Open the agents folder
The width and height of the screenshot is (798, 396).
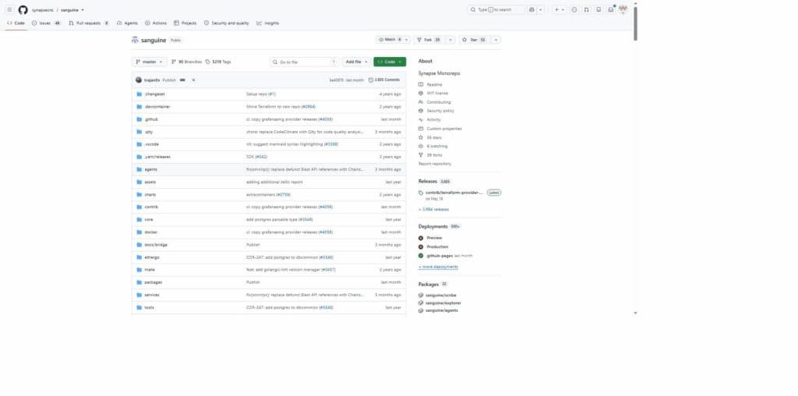click(x=150, y=169)
